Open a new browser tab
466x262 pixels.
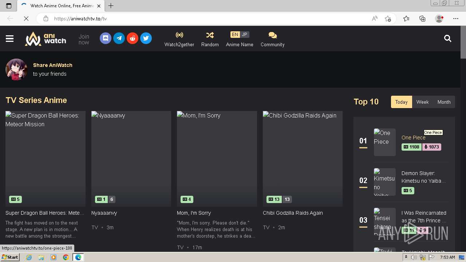111,5
